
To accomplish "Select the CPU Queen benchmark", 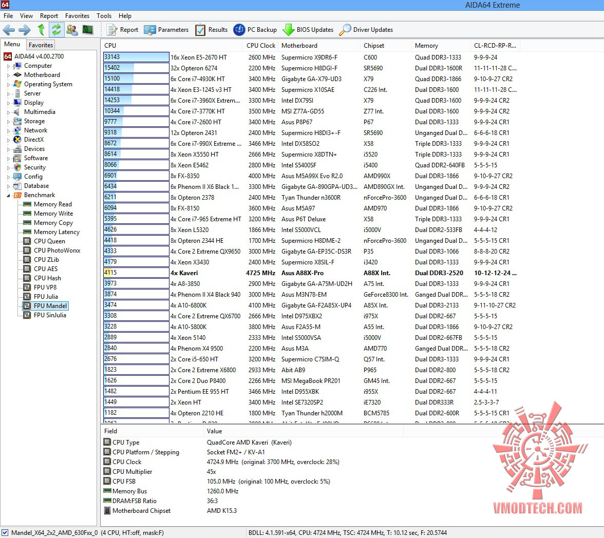I will tap(49, 241).
